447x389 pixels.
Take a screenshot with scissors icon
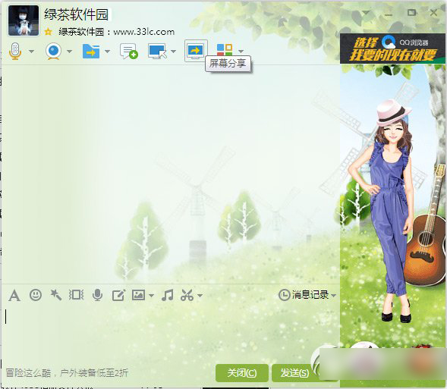[x=187, y=295]
